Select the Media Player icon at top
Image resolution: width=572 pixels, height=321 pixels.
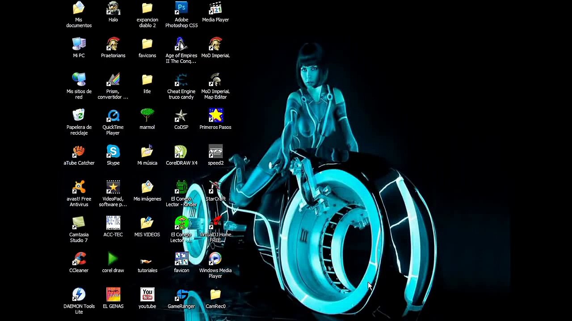[215, 8]
